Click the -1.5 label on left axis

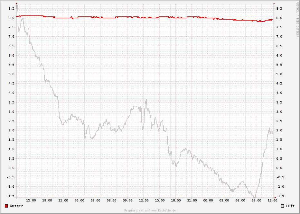(10, 196)
